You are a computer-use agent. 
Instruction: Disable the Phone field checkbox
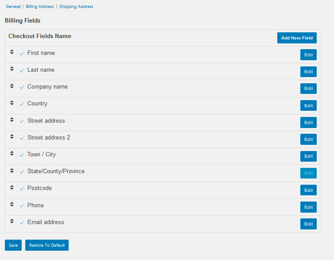[22, 206]
